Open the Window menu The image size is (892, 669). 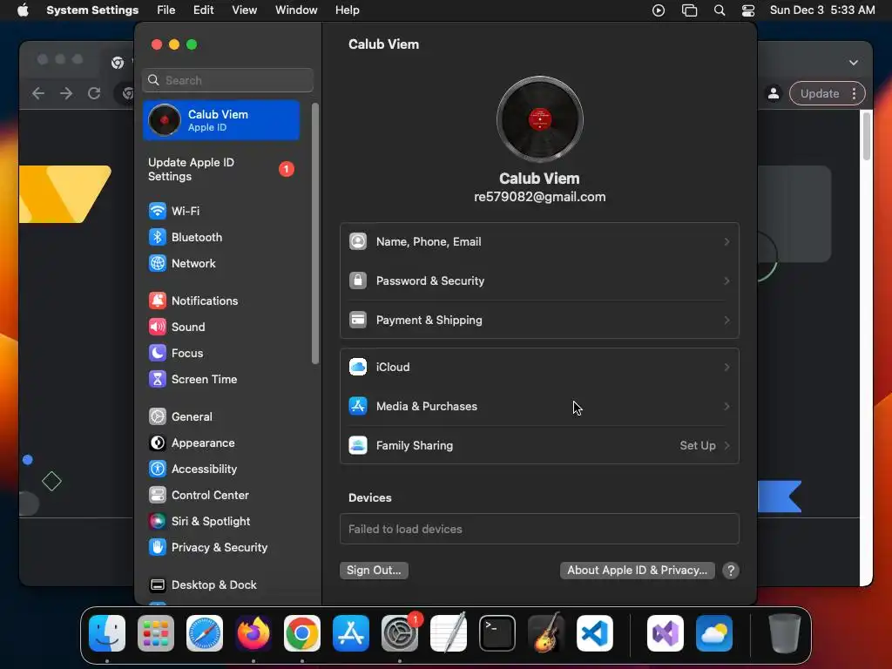click(x=296, y=10)
